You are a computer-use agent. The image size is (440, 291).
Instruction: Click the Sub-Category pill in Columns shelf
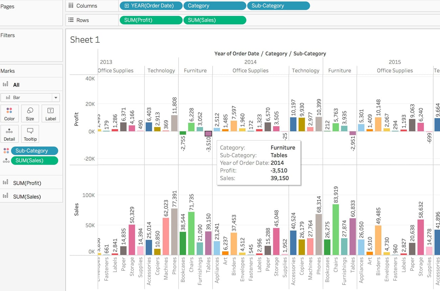click(x=278, y=6)
